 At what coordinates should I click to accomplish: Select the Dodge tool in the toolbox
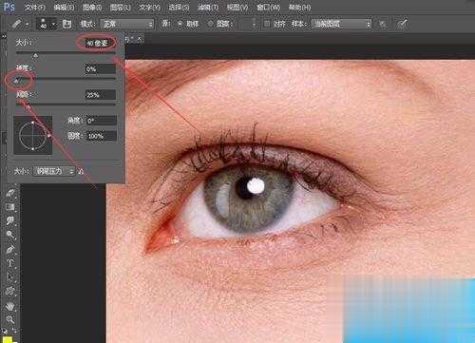(x=9, y=235)
